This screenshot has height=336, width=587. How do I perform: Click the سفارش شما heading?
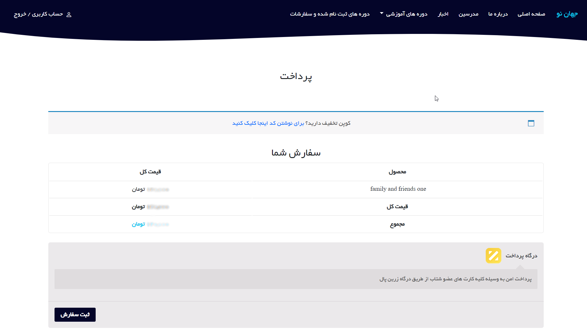296,153
